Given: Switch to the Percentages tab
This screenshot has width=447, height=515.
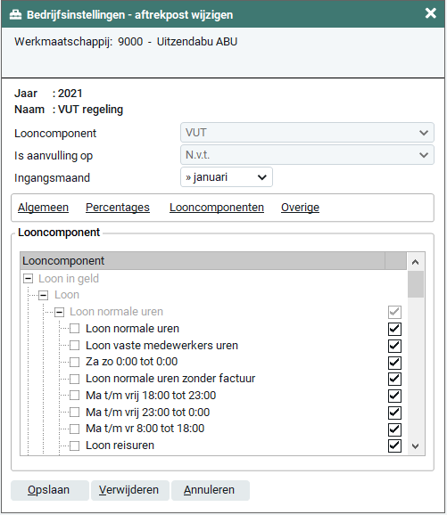Looking at the screenshot, I should pyautogui.click(x=118, y=208).
